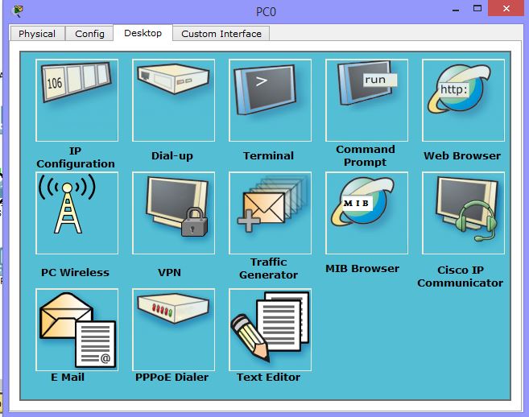Click the "VPN" label text
The image size is (529, 417).
pos(169,273)
